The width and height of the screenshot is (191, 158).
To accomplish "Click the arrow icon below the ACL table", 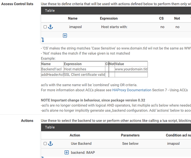I will pyautogui.click(x=43, y=40).
